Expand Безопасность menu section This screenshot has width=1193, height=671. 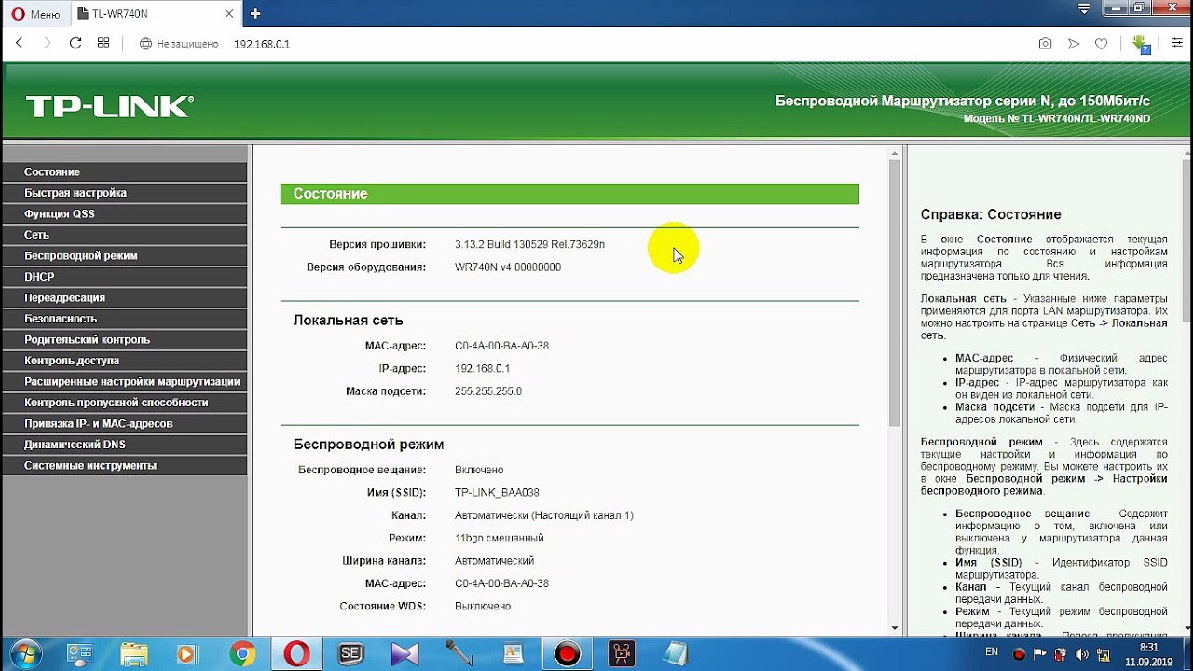(x=125, y=319)
